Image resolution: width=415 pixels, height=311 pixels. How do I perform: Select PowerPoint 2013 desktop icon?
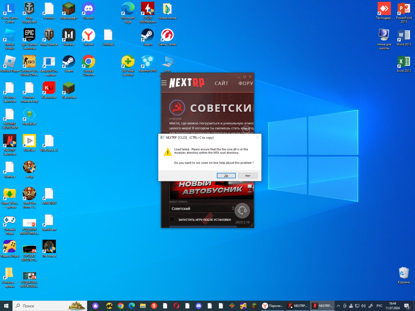[x=403, y=12]
